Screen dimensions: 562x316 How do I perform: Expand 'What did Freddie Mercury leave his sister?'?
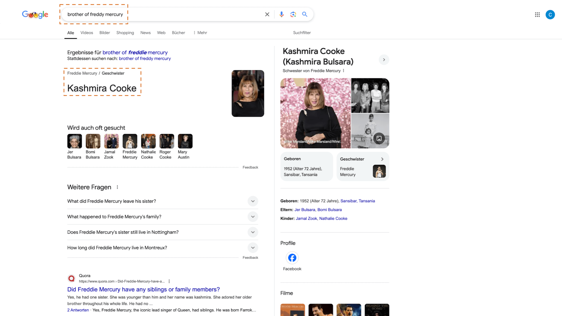click(x=253, y=201)
